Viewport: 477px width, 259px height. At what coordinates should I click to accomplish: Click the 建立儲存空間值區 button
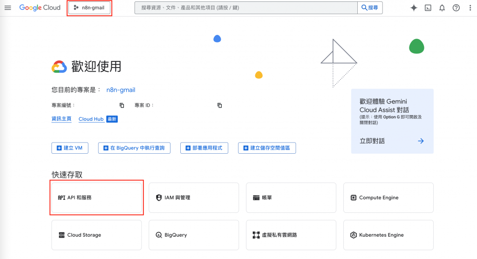[267, 148]
